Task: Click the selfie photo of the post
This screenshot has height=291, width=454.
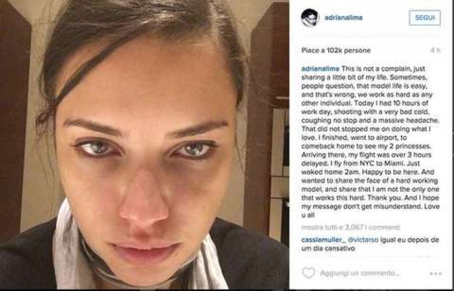Action: (144, 144)
